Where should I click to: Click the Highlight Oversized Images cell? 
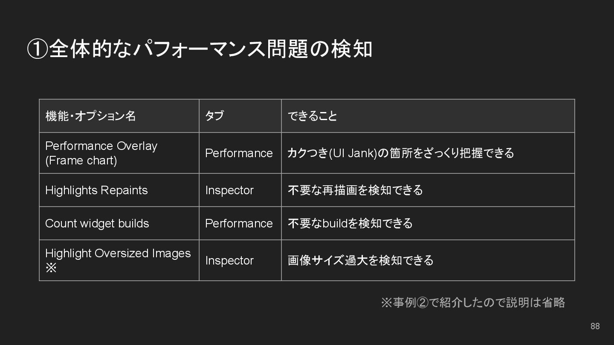point(119,260)
